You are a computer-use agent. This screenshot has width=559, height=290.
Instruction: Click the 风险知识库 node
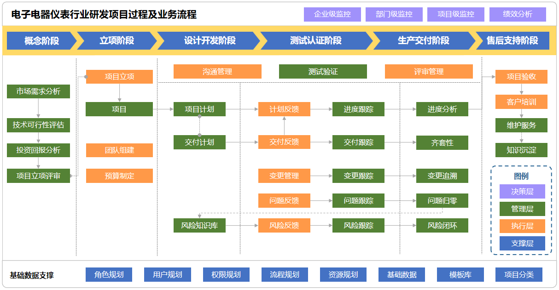pyautogui.click(x=199, y=225)
